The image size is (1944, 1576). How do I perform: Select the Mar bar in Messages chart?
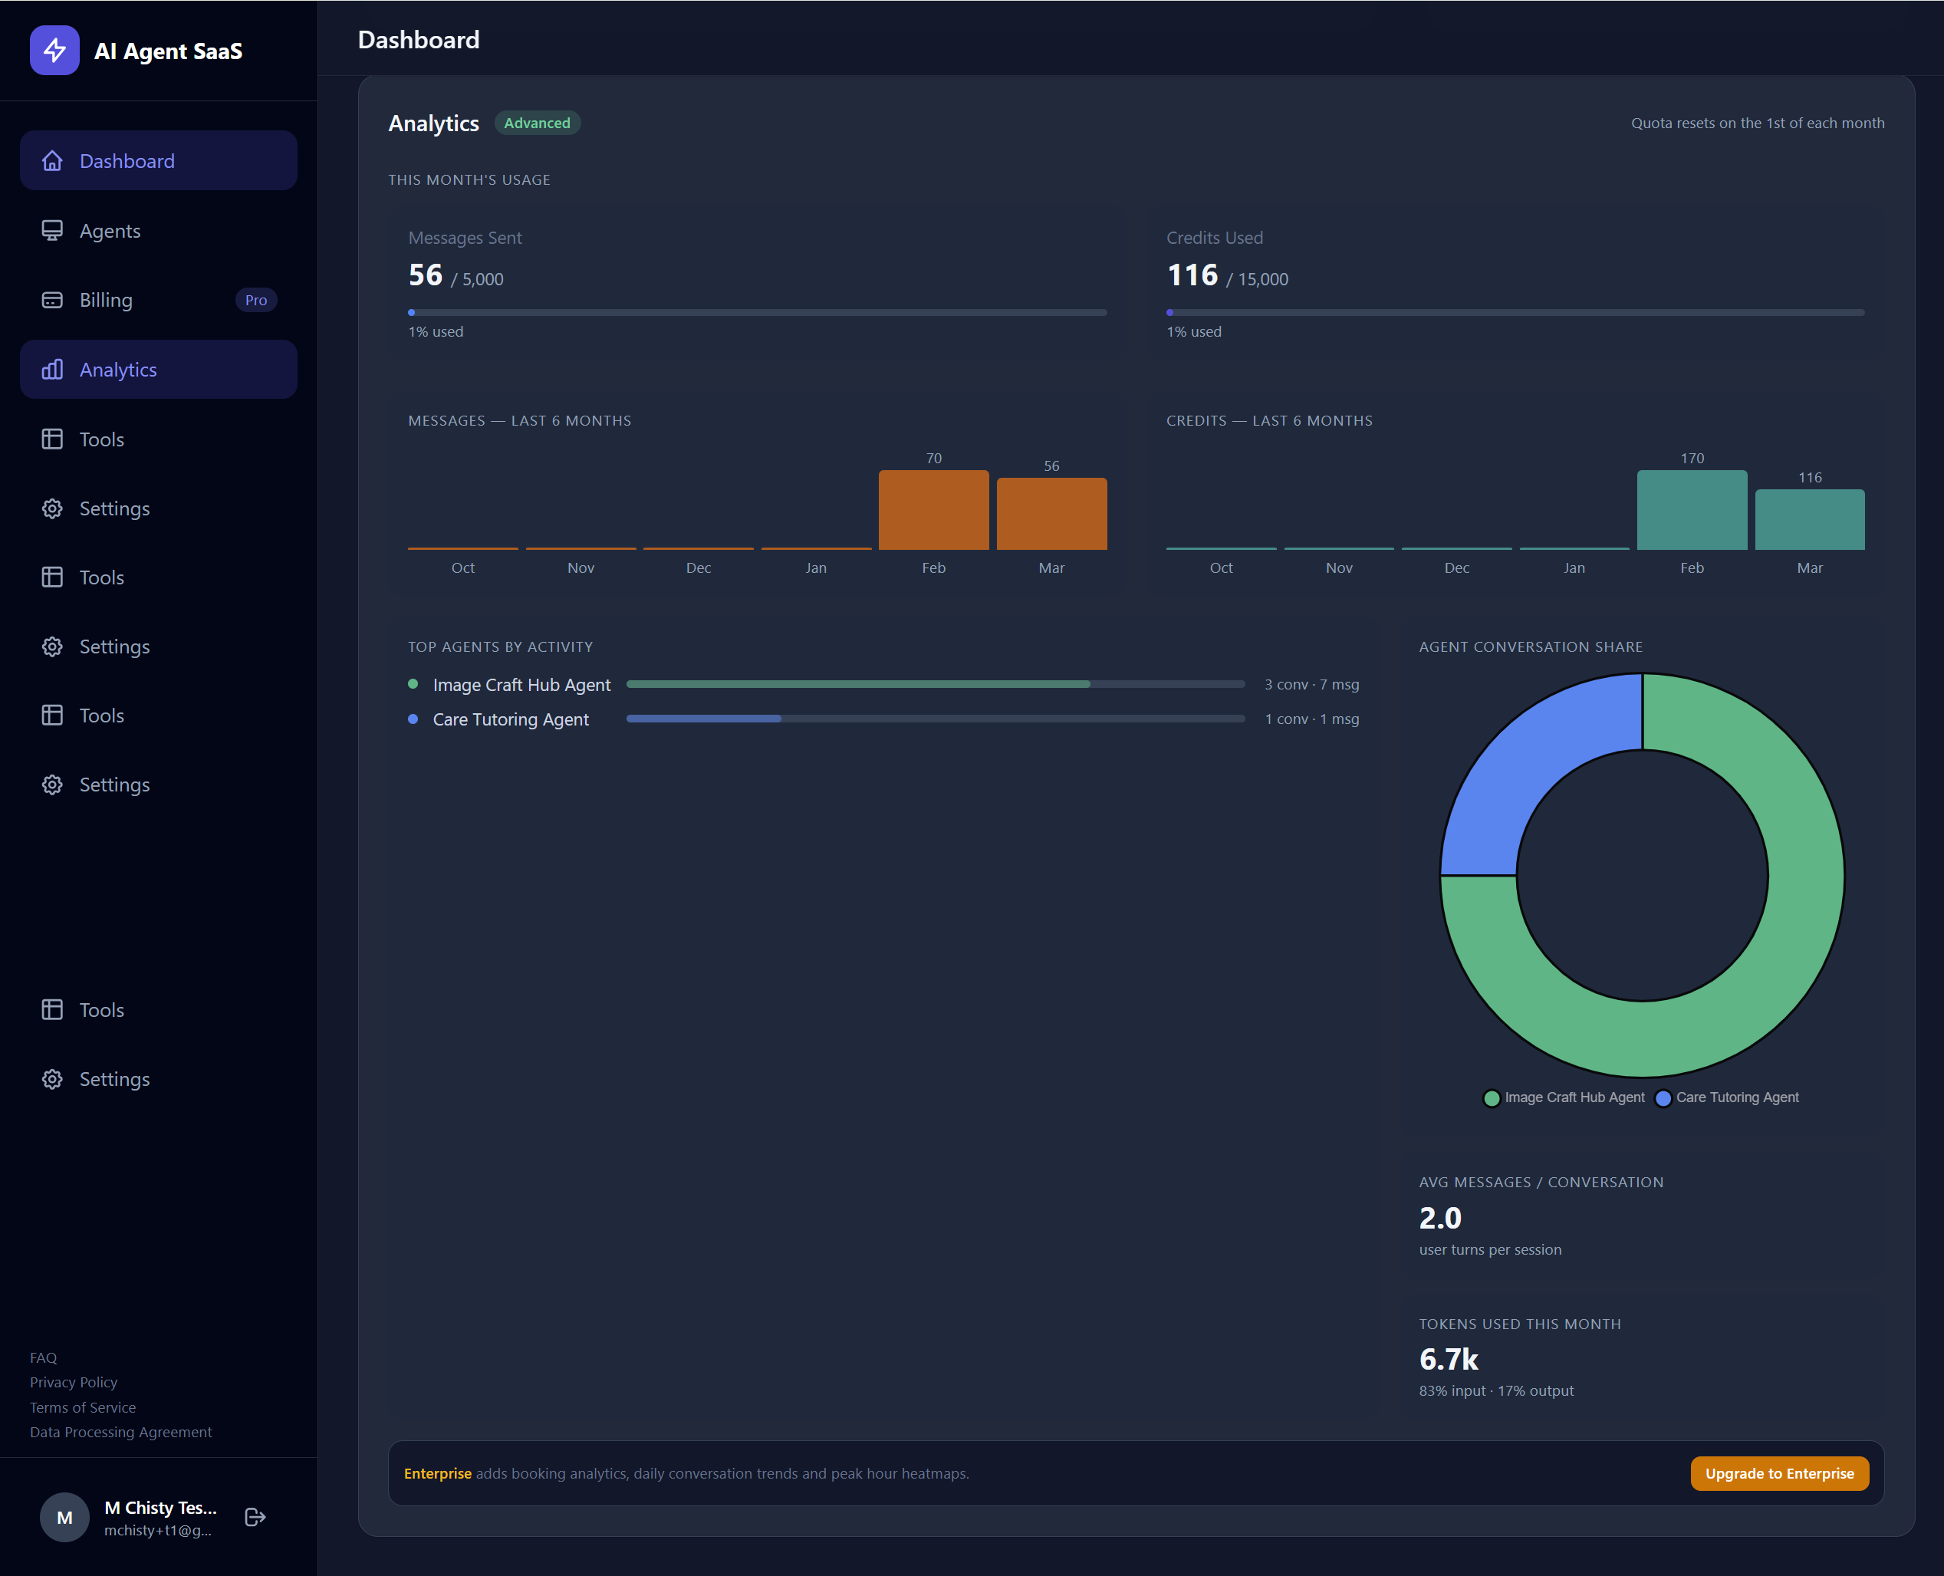tap(1051, 513)
